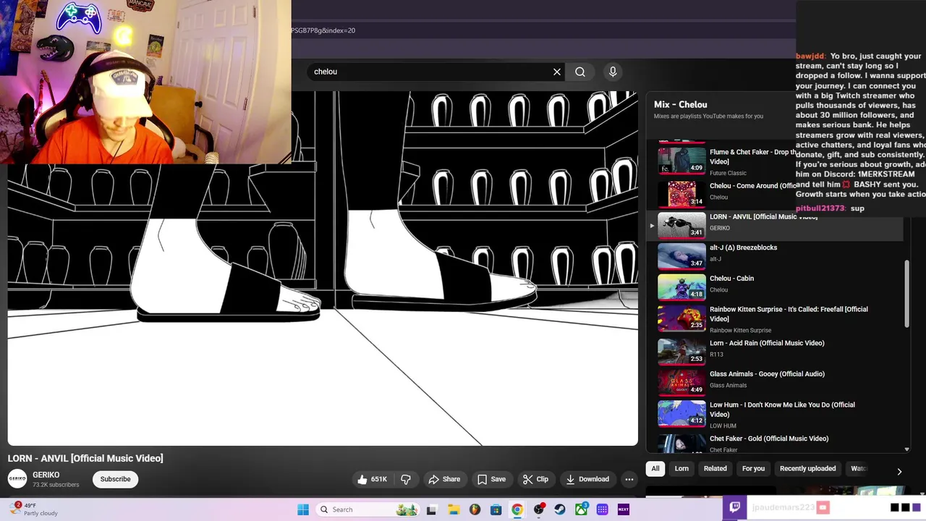Open Chelou - Cabin thumbnail

681,287
